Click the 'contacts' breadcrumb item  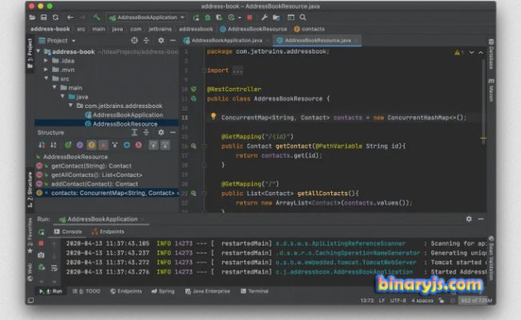(x=309, y=29)
